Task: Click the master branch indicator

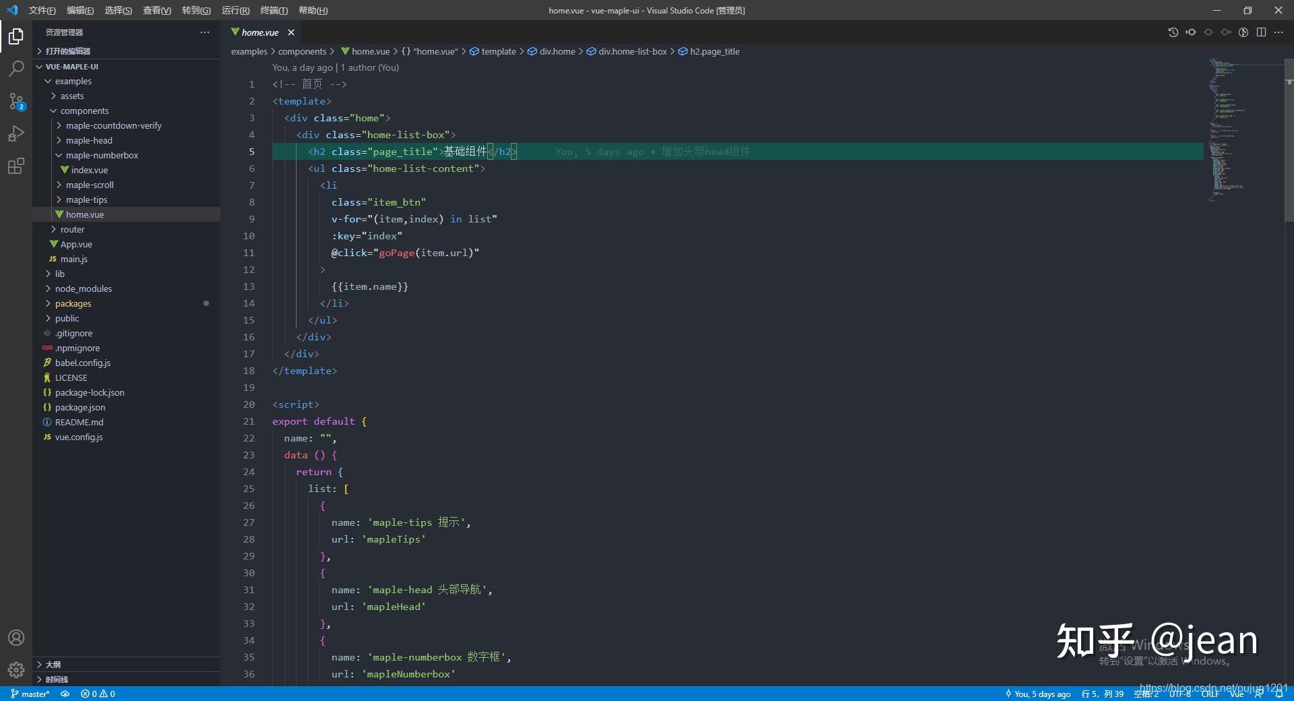Action: (30, 694)
